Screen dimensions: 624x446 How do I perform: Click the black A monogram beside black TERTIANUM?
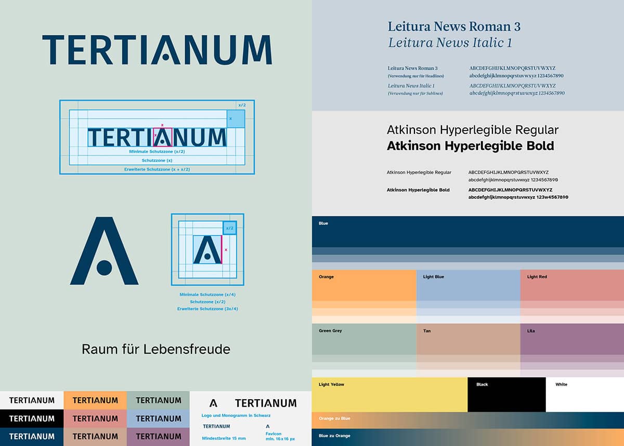[213, 403]
